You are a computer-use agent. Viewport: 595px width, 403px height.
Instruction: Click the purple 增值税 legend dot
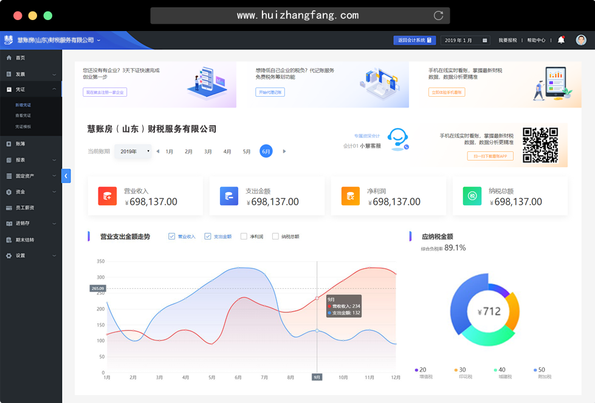(416, 370)
